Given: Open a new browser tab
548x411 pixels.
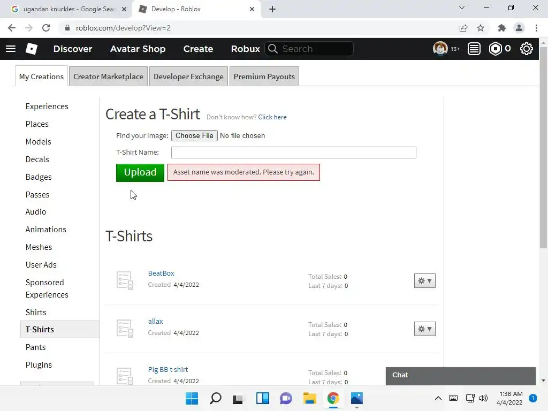Looking at the screenshot, I should coord(272,9).
